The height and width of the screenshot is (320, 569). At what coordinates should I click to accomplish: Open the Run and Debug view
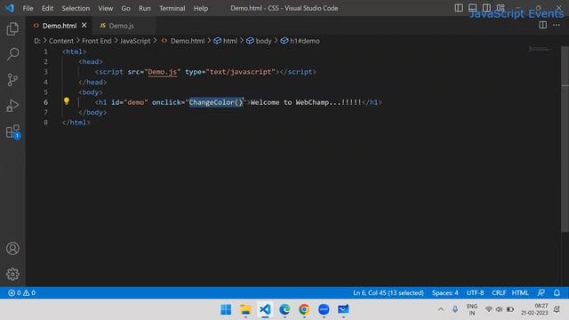(x=12, y=106)
